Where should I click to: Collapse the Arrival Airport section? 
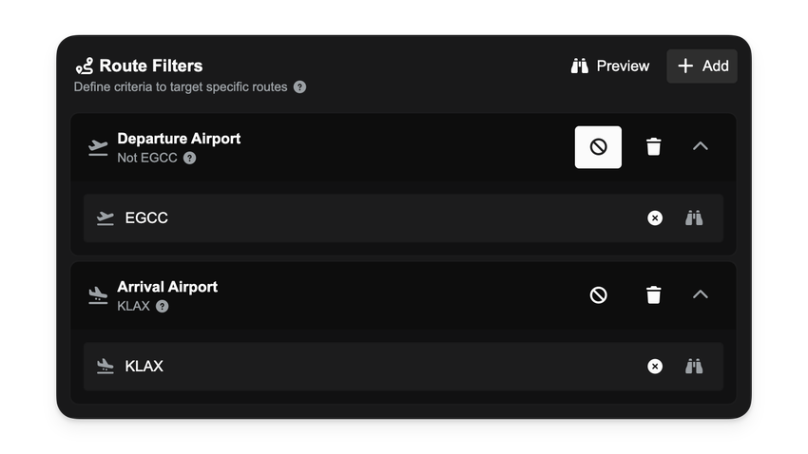(701, 294)
